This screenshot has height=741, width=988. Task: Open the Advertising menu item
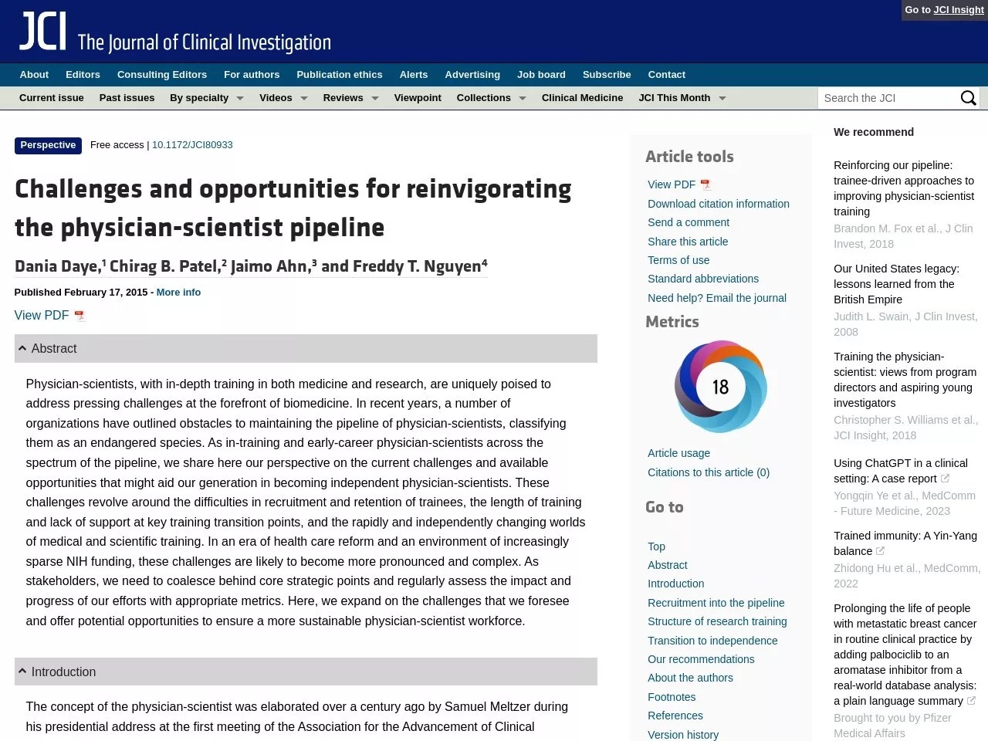tap(472, 75)
